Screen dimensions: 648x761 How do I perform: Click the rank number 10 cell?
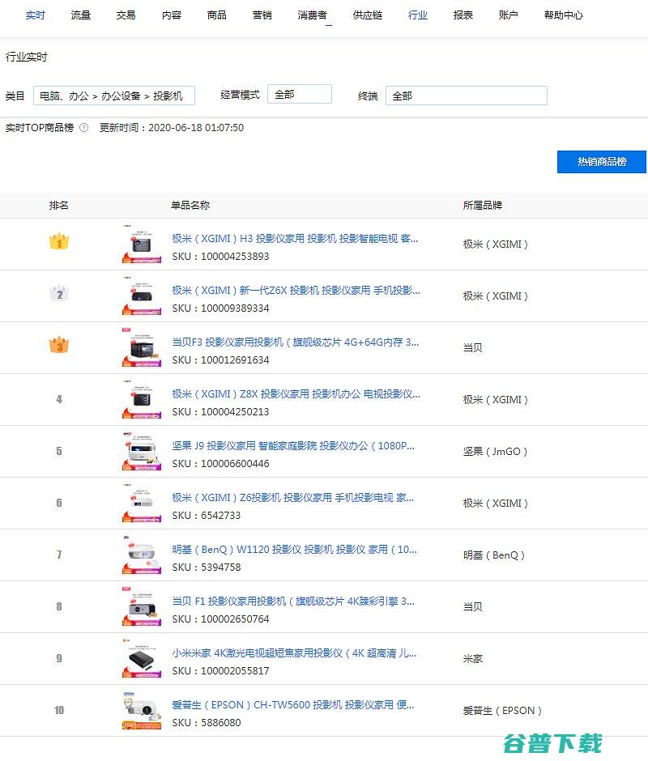59,710
